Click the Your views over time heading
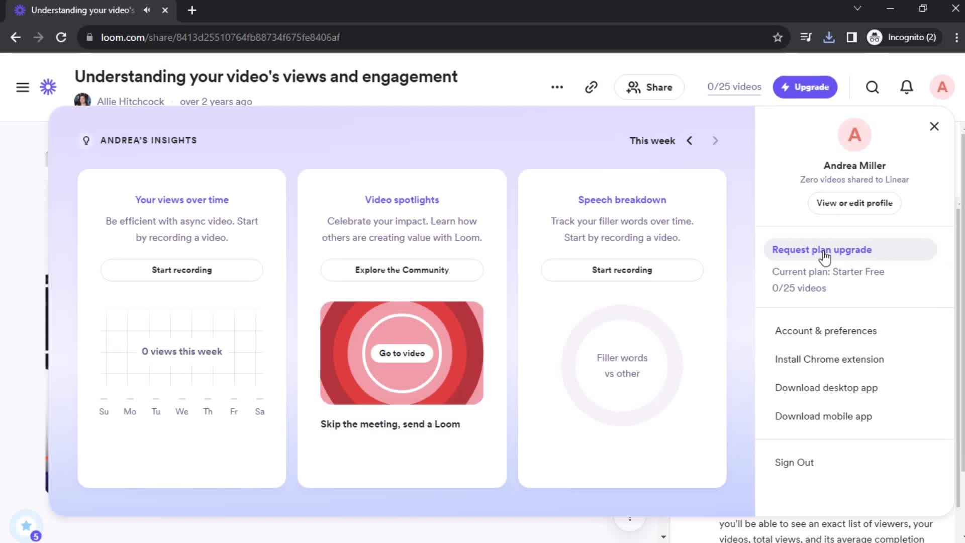Screen dimensions: 965x543 click(x=181, y=200)
